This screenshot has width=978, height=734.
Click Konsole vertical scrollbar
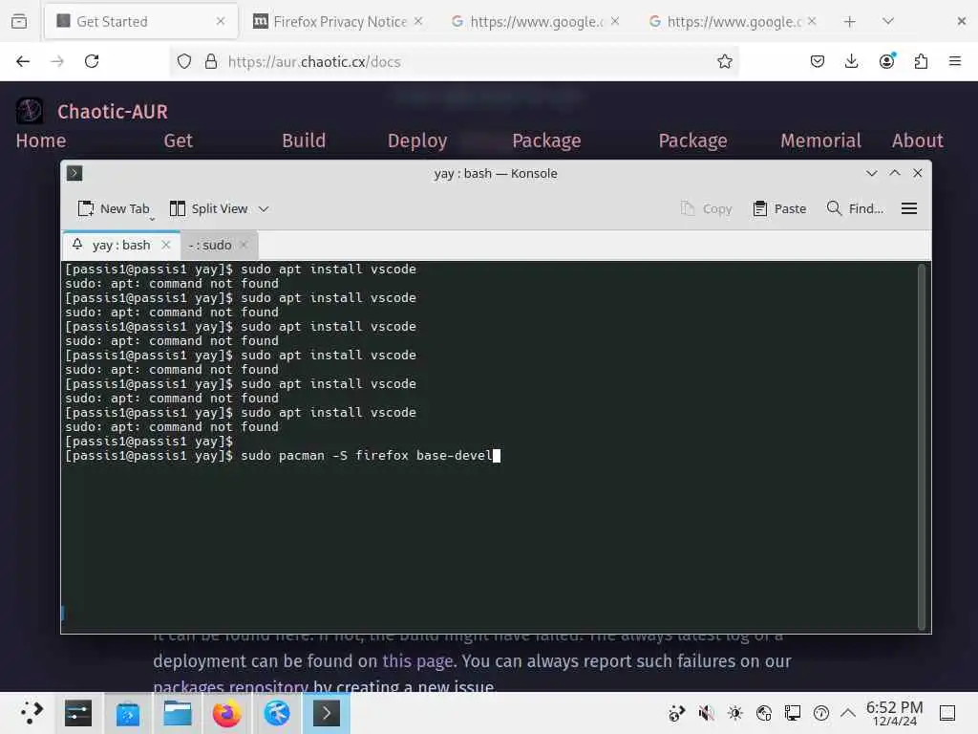[x=922, y=446]
